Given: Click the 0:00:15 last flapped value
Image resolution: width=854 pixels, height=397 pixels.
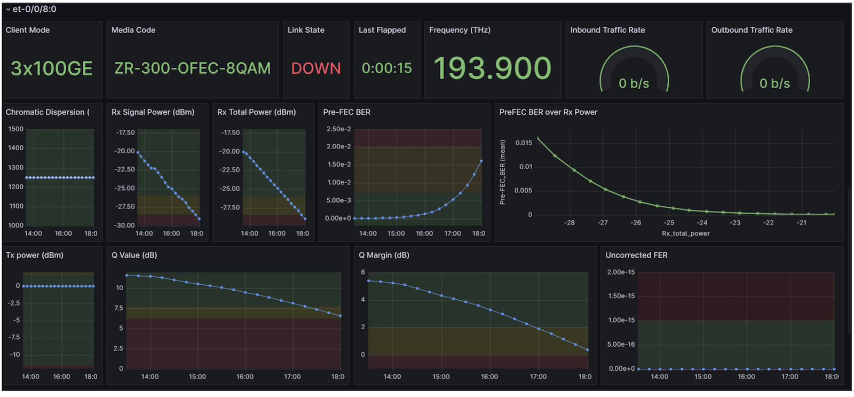Looking at the screenshot, I should pos(387,68).
